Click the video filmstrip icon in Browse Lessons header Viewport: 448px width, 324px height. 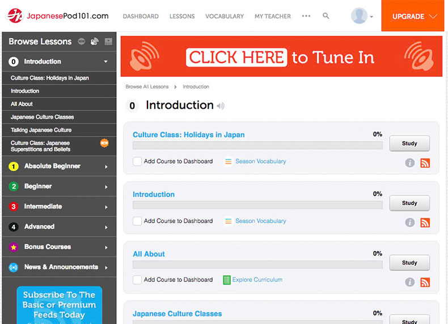tap(108, 41)
